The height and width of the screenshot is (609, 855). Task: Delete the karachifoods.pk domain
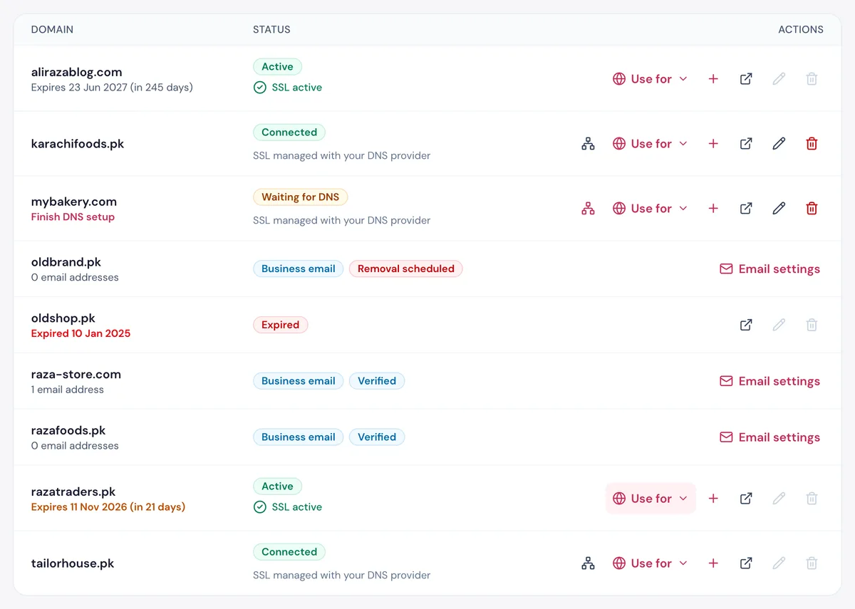pos(812,144)
